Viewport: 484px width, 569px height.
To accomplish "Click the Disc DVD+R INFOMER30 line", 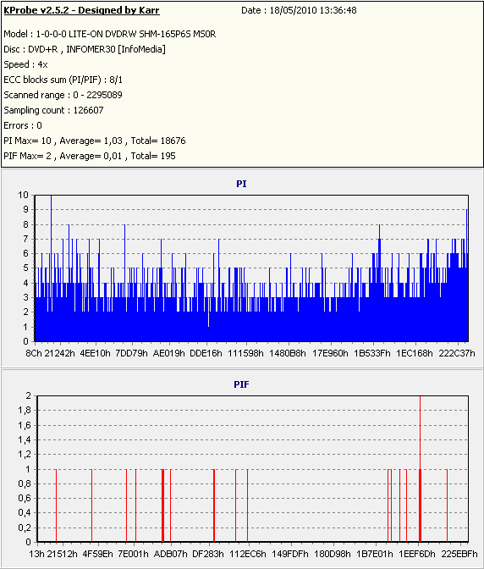I will coord(85,49).
